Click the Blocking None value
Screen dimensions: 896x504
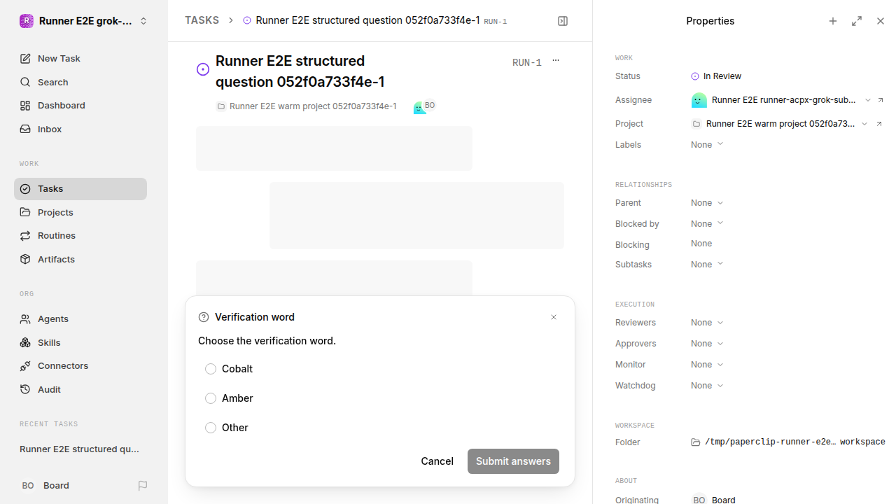point(701,244)
